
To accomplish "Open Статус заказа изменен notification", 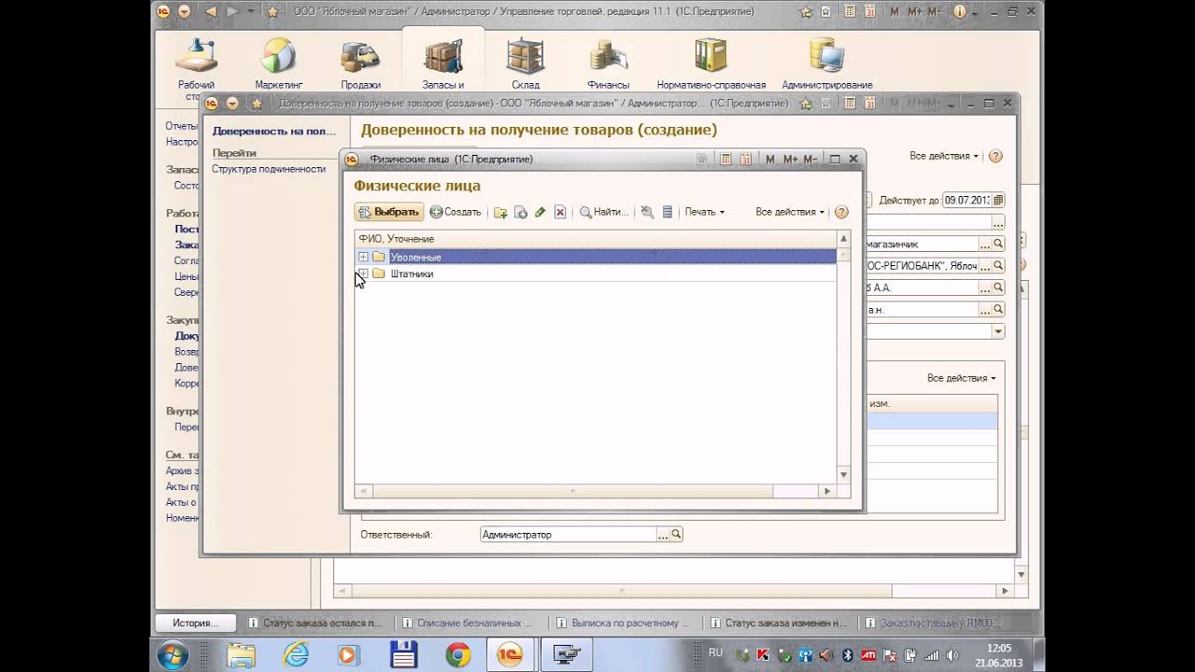I will [778, 623].
